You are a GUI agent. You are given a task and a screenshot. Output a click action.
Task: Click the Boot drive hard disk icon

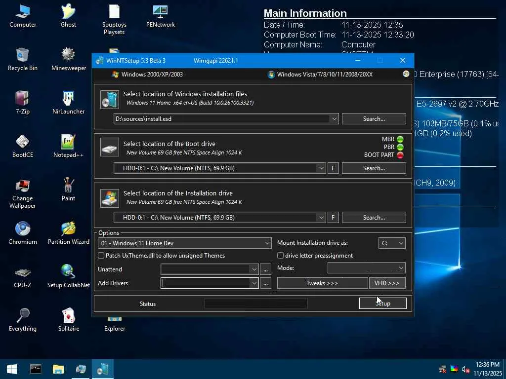click(110, 147)
